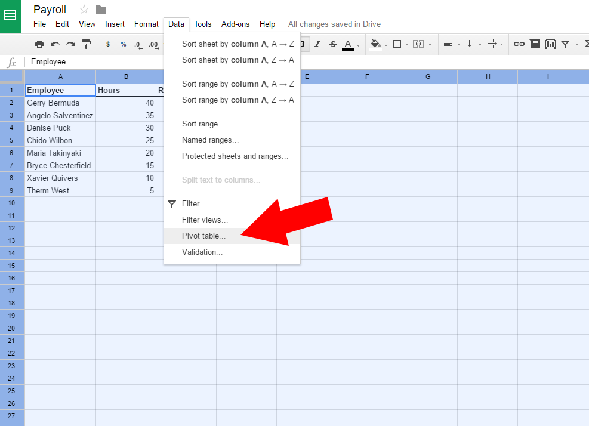589x426 pixels.
Task: Expand the merge cells dropdown arrow
Action: (430, 44)
